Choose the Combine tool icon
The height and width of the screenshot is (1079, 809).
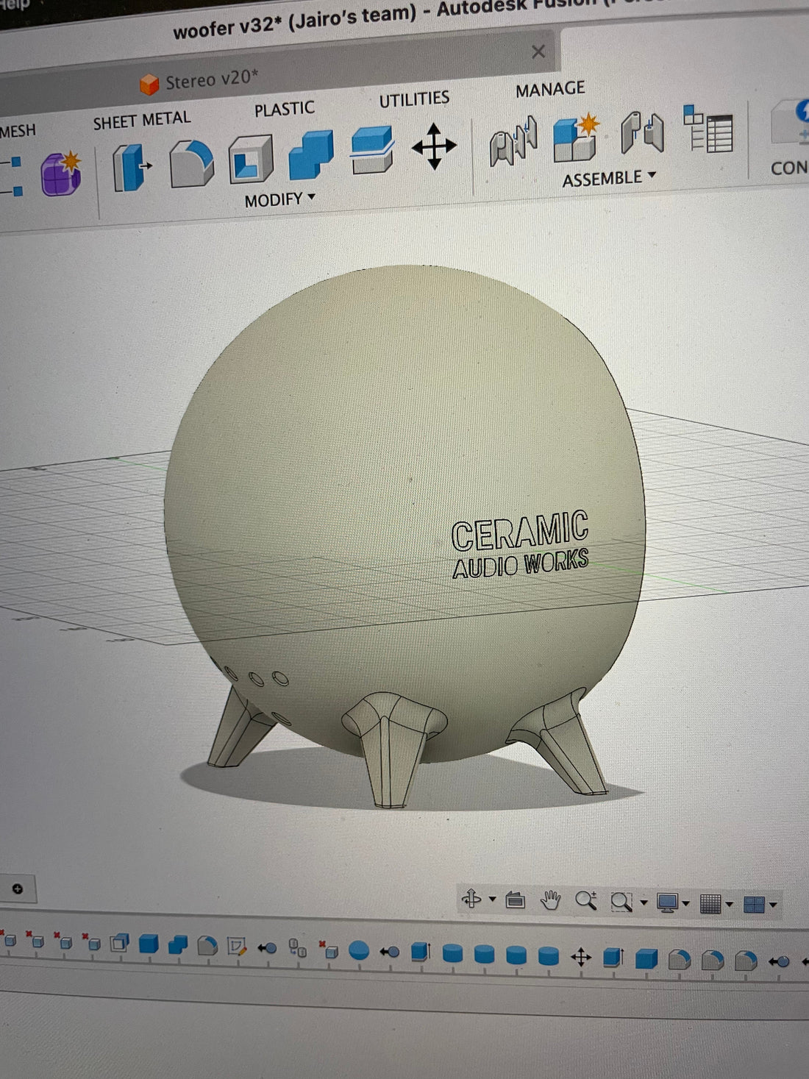tap(310, 154)
